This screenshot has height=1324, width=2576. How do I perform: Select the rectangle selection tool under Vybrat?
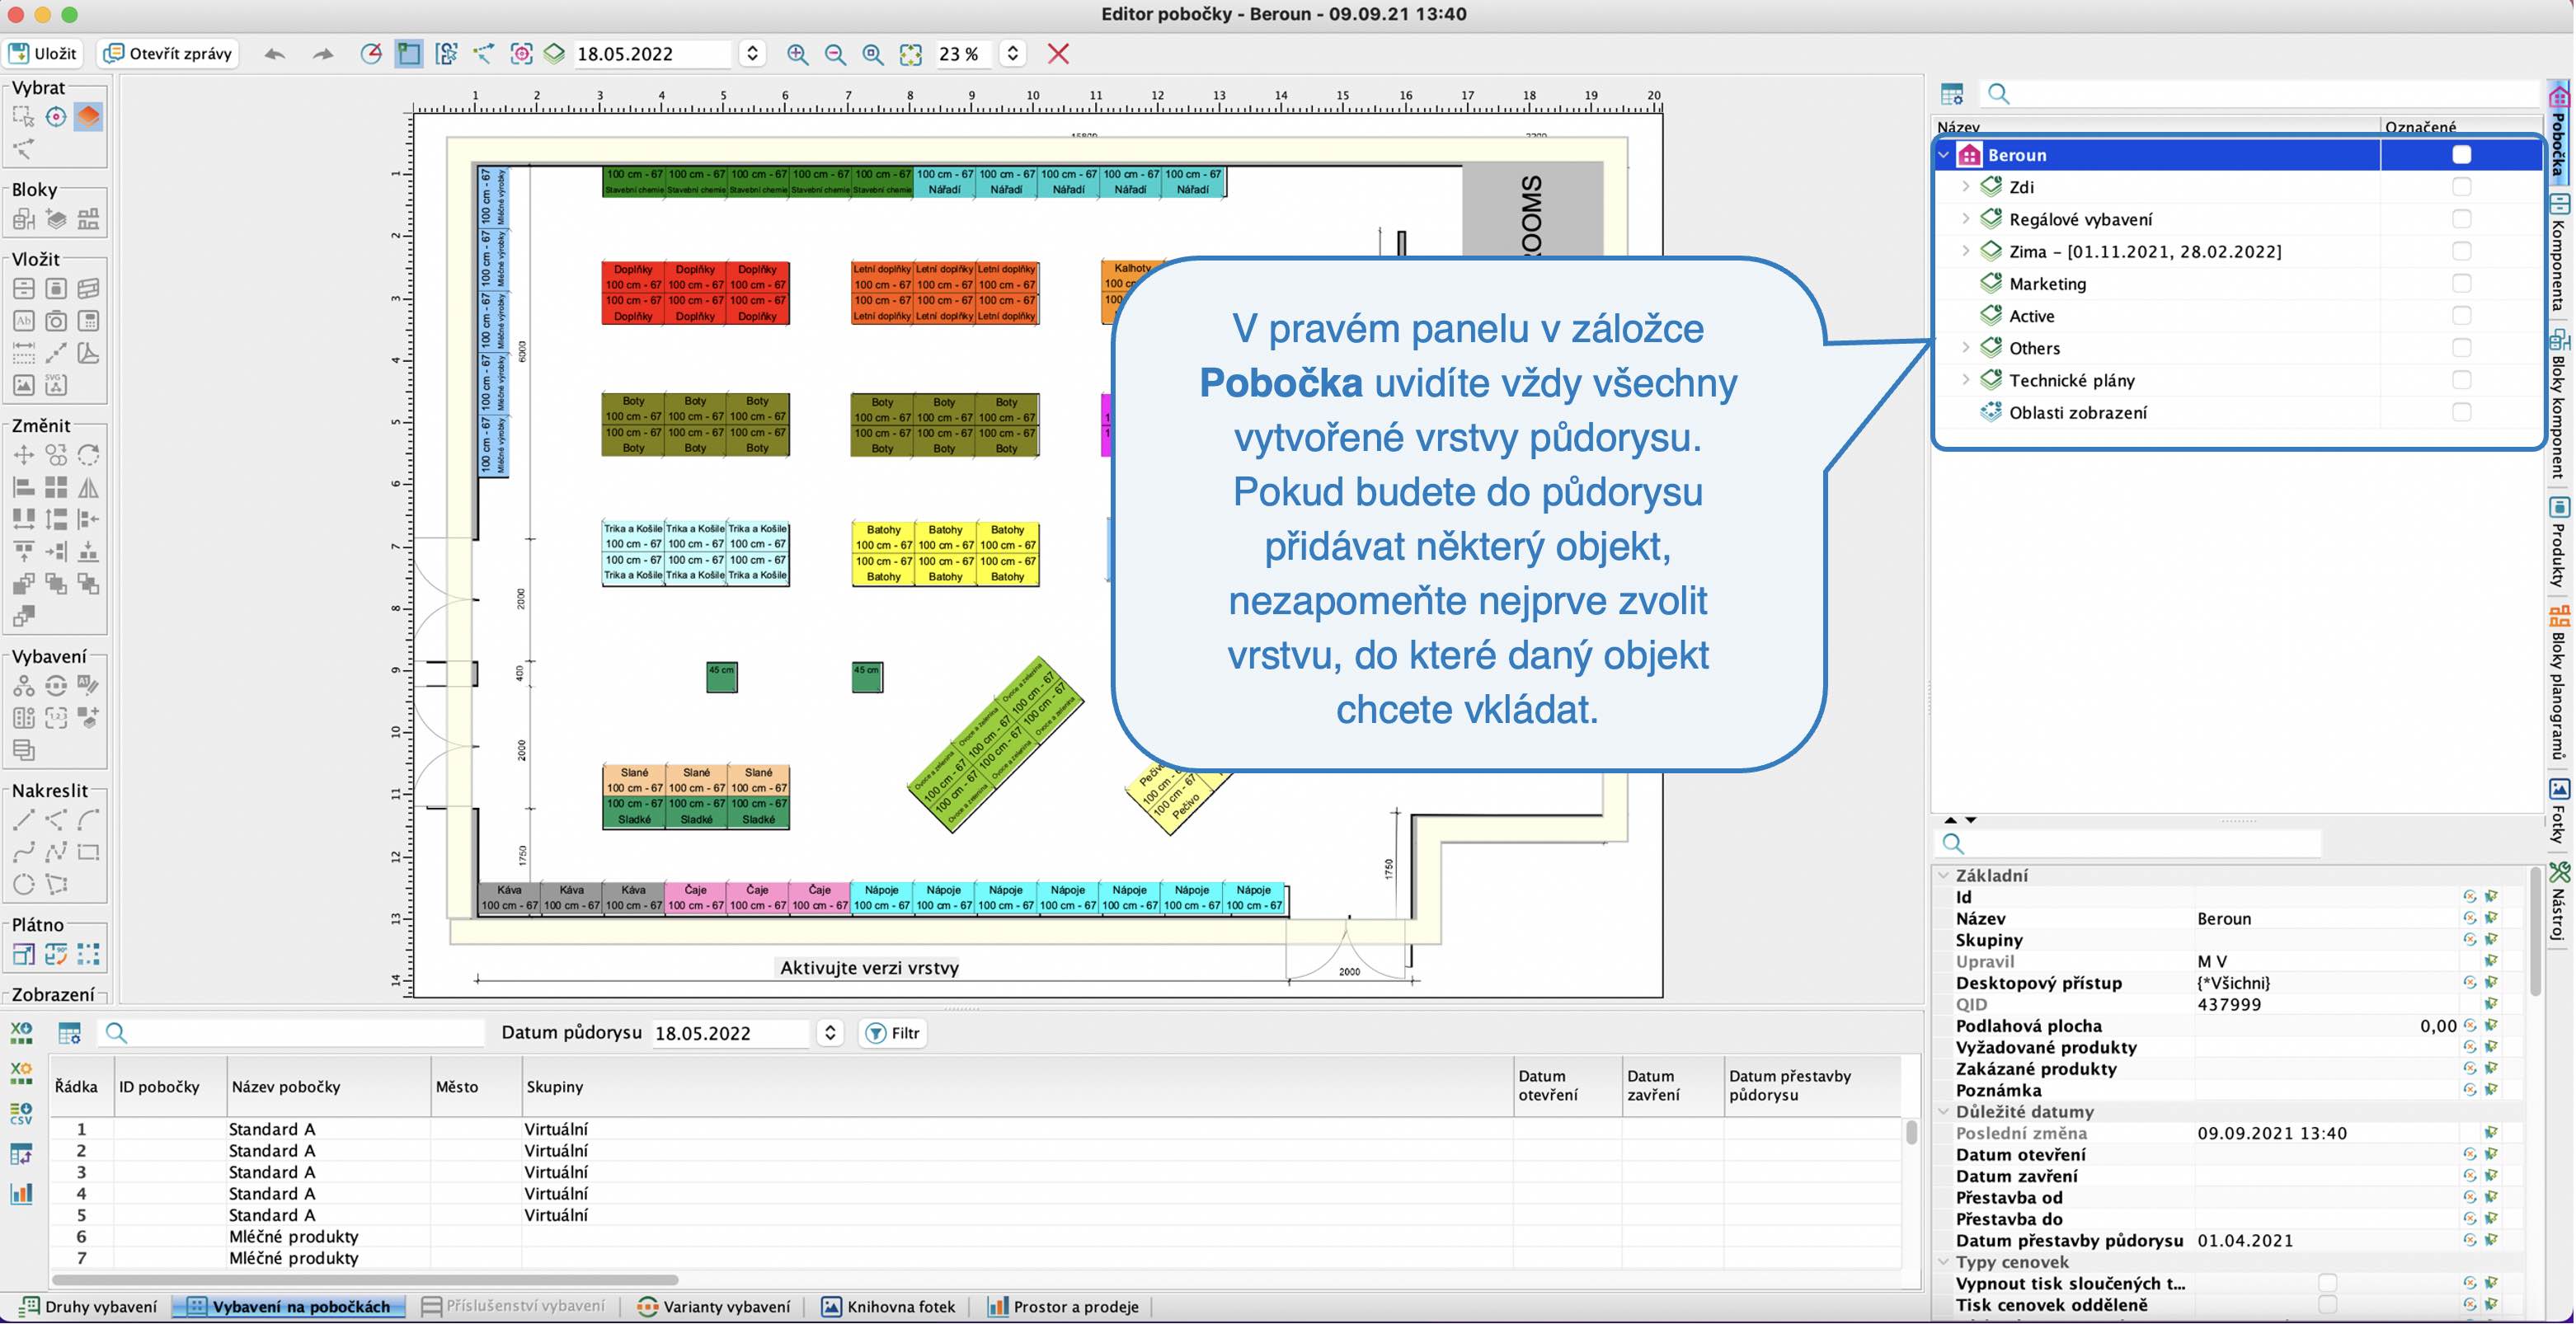[x=23, y=117]
